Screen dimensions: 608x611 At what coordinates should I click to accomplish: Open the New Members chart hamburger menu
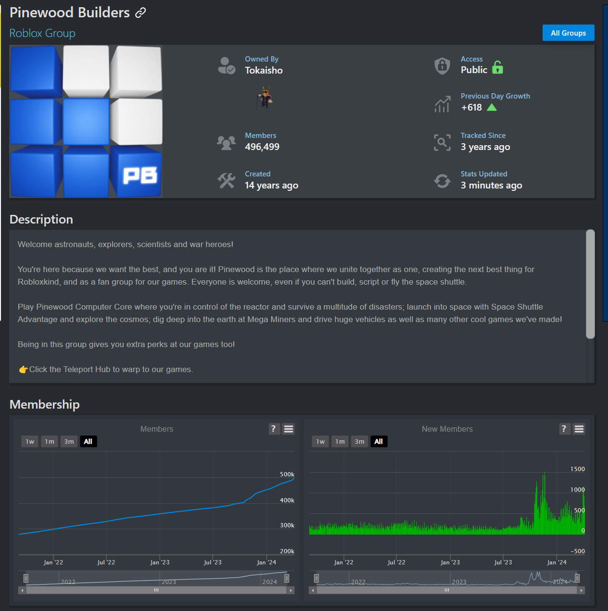(x=579, y=429)
